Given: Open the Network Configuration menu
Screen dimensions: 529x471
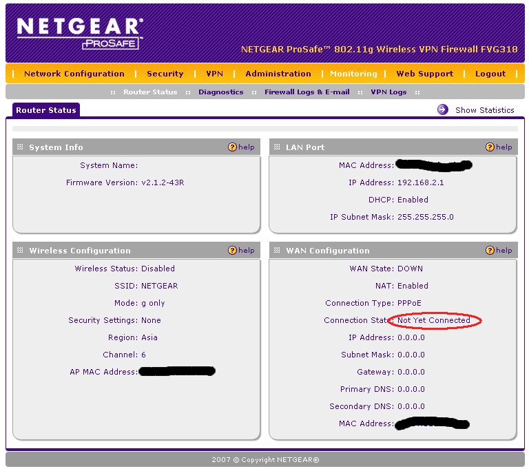Looking at the screenshot, I should tap(74, 74).
